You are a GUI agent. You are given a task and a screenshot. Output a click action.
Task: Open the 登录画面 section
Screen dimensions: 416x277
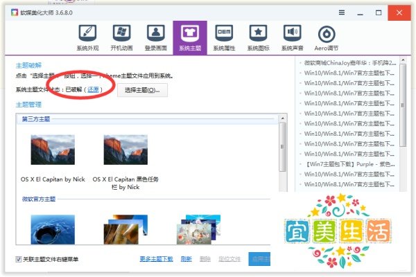[x=156, y=38]
